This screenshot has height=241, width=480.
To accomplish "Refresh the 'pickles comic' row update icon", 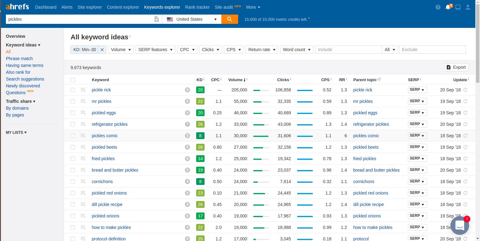I will pyautogui.click(x=465, y=136).
